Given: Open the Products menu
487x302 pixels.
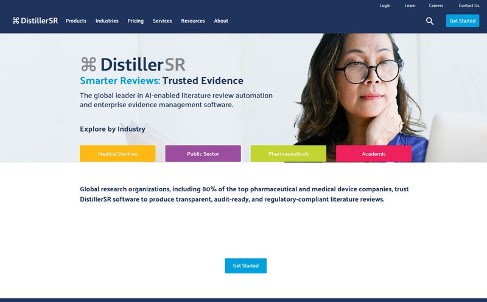Looking at the screenshot, I should click(75, 21).
